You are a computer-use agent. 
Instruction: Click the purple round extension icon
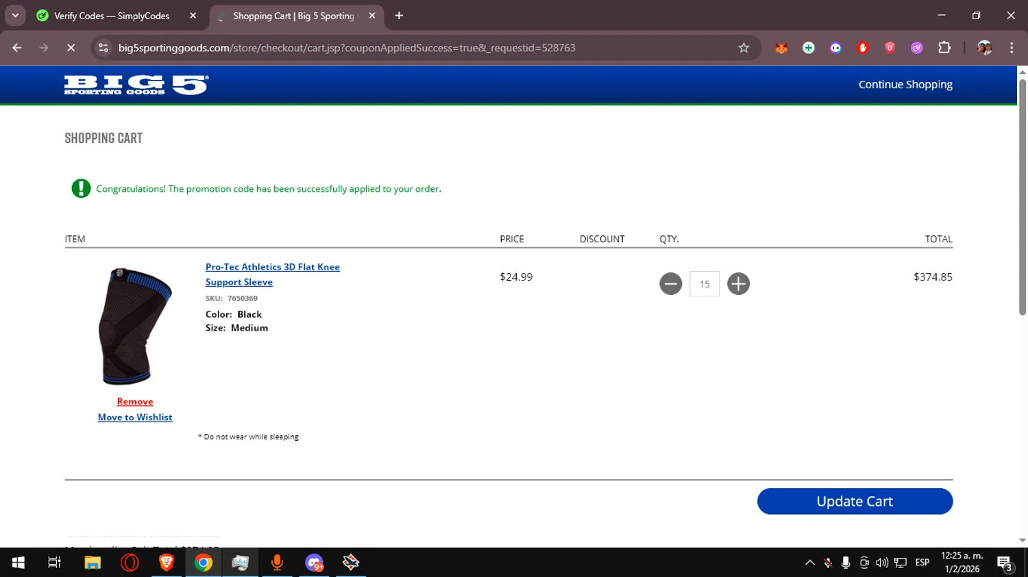[835, 48]
